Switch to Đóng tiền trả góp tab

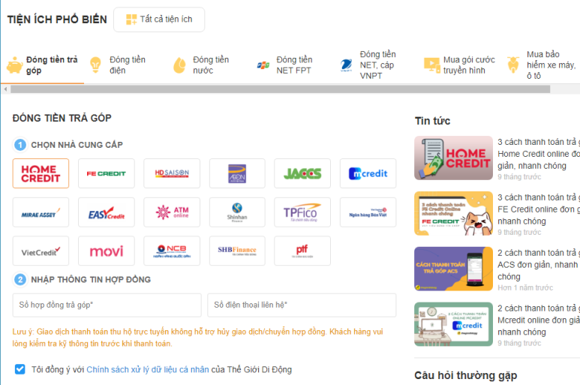(43, 65)
